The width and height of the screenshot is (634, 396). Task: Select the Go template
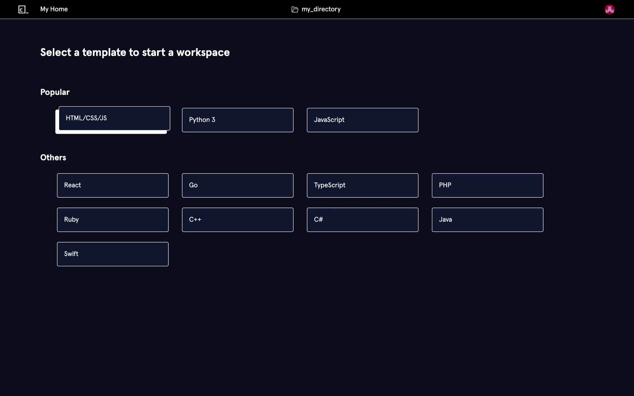237,185
